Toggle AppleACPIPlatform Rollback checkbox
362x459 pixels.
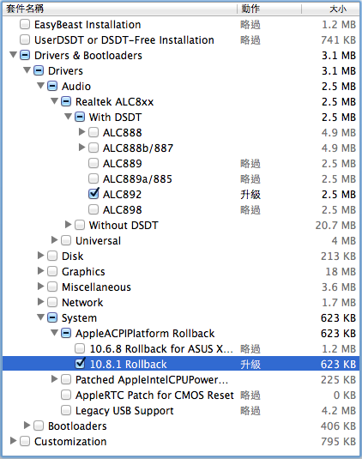click(66, 333)
